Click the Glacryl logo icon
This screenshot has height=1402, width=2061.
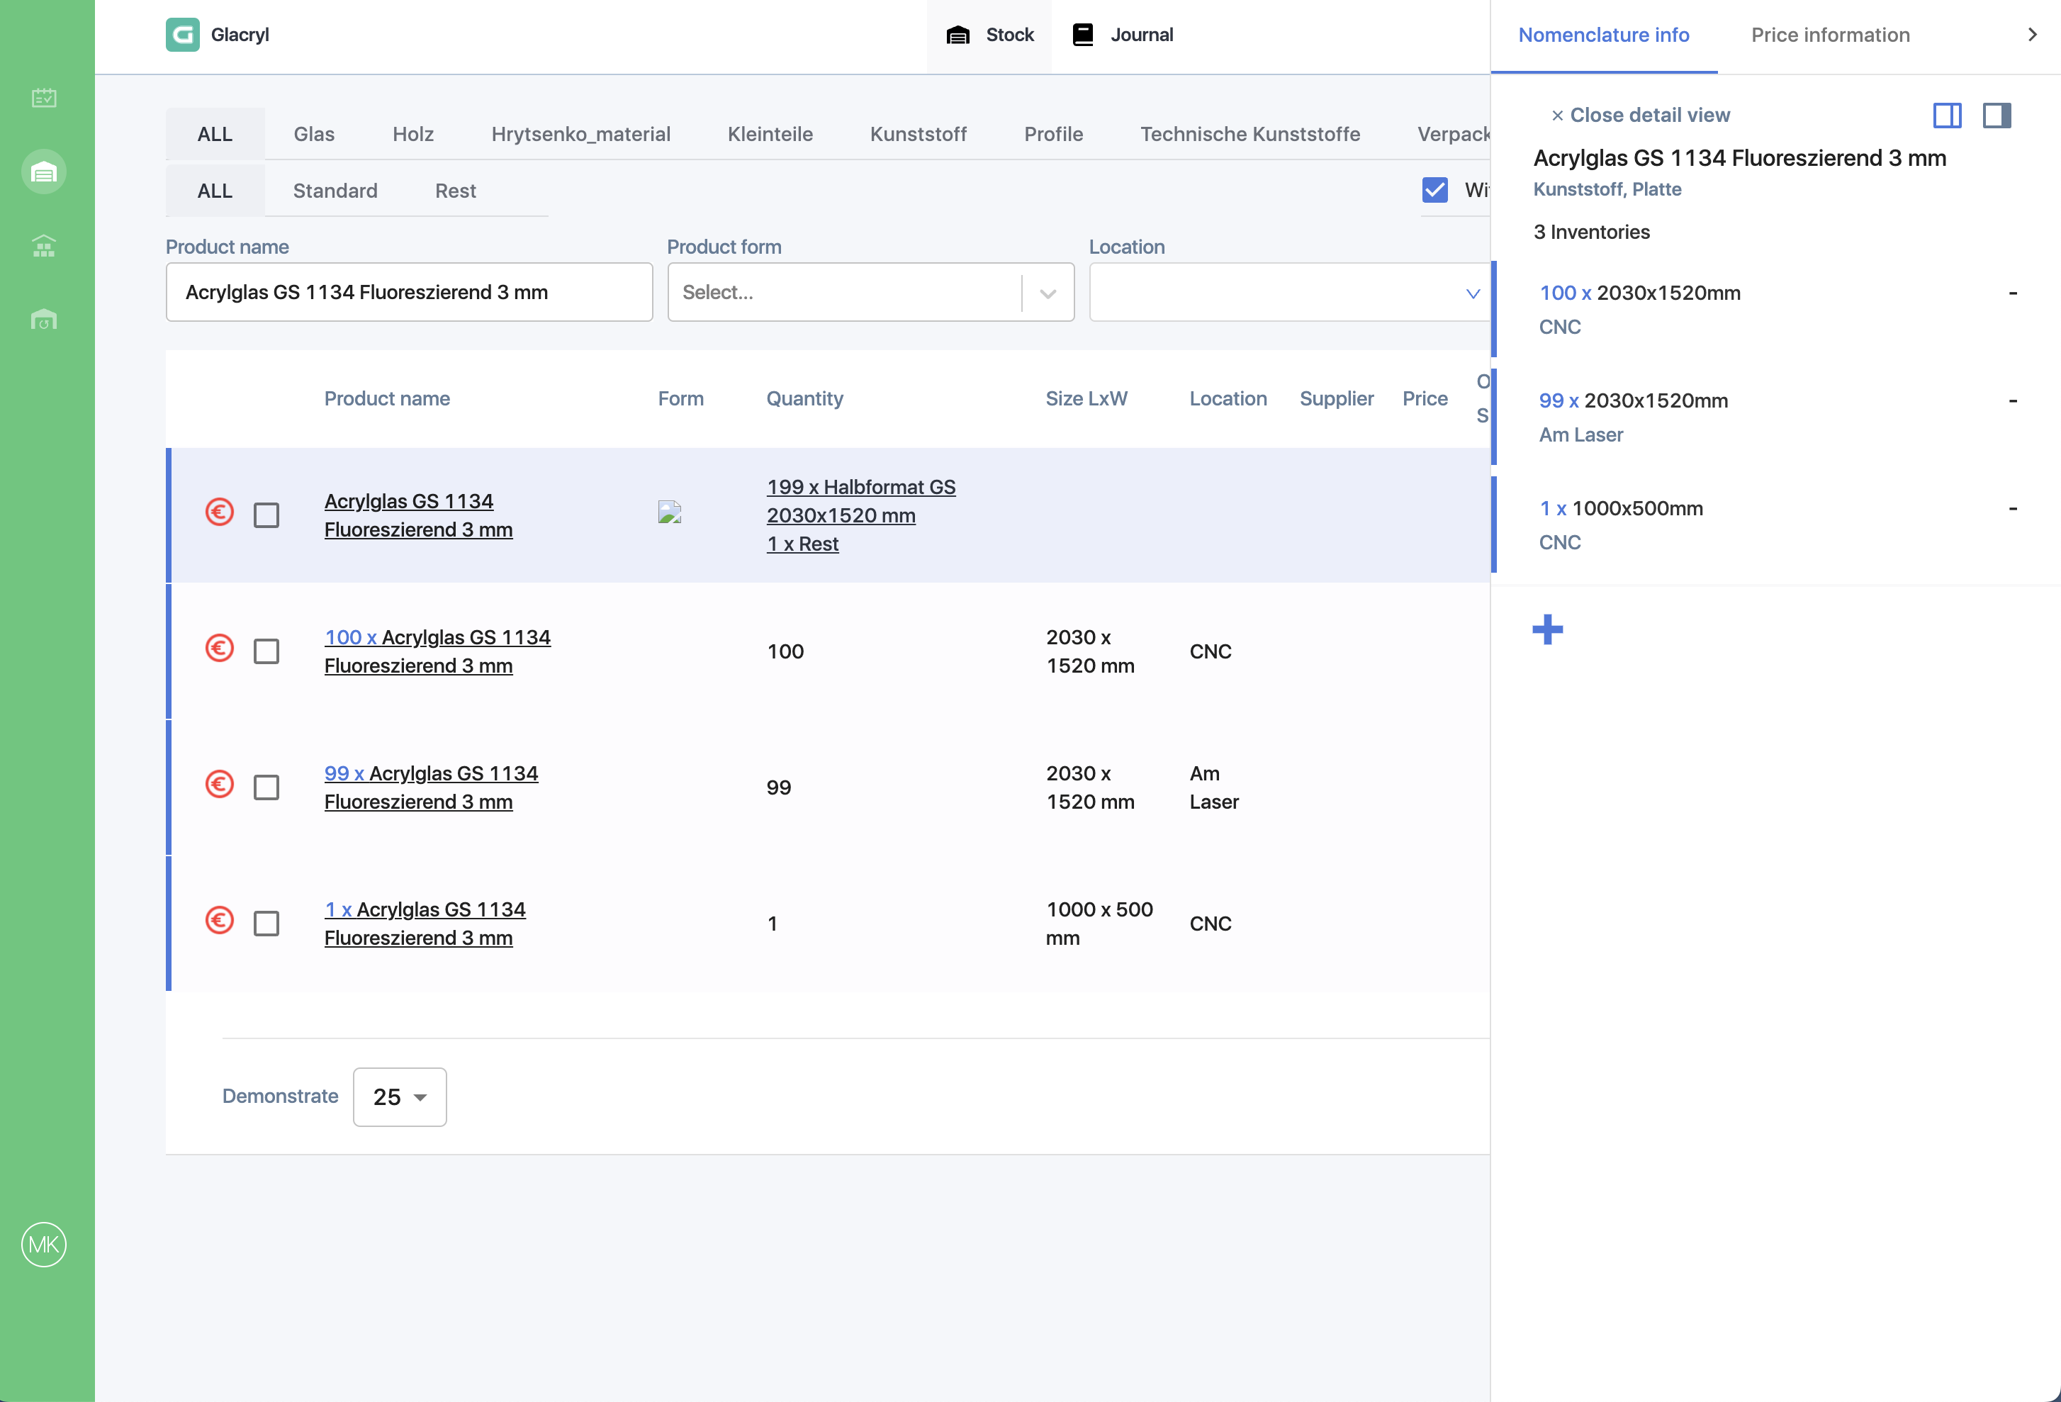pos(183,35)
